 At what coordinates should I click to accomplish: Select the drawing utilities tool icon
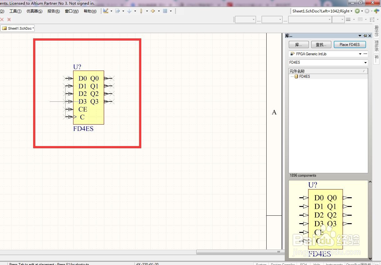(106, 11)
